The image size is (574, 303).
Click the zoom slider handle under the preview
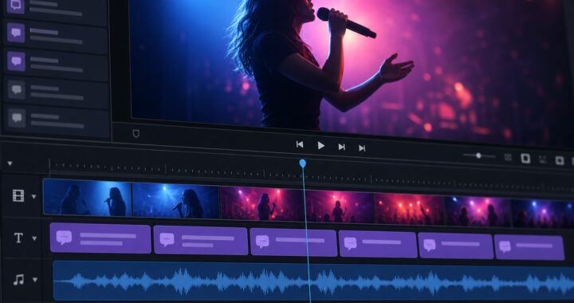click(x=478, y=155)
